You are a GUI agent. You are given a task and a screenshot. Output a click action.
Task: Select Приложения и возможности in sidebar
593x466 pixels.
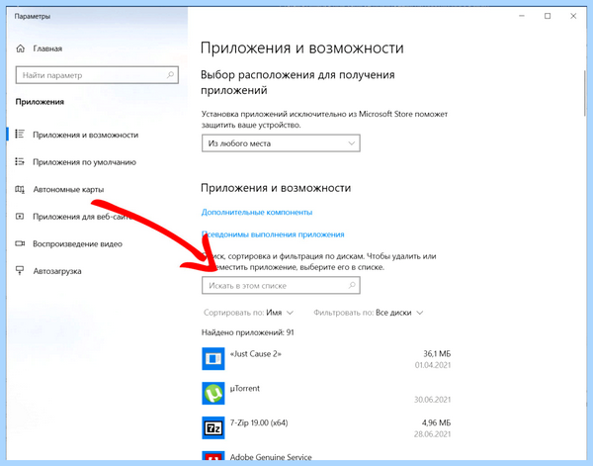[85, 135]
